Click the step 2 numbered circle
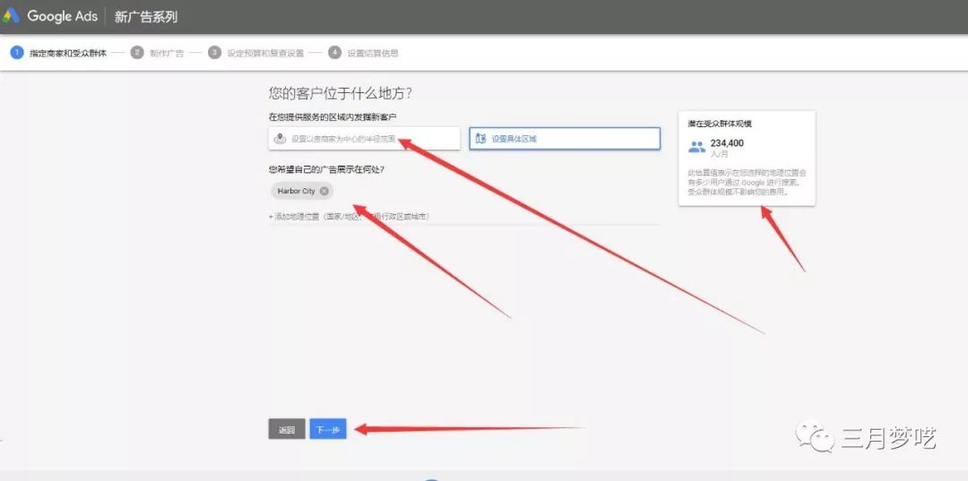The image size is (968, 481). (137, 53)
